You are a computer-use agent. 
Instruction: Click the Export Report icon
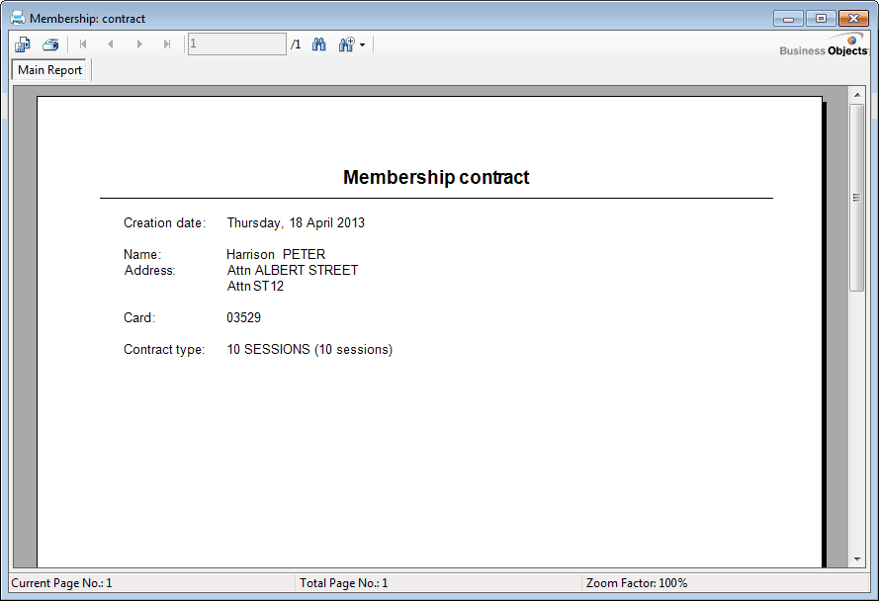click(x=23, y=44)
